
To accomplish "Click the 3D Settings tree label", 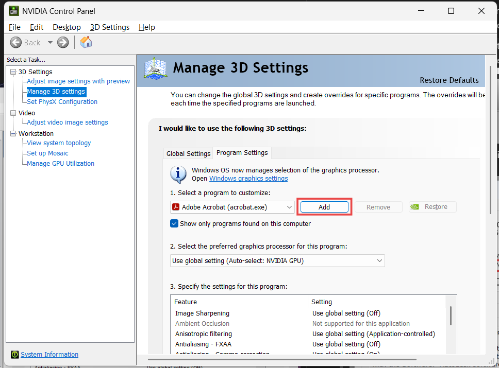I will pos(36,72).
